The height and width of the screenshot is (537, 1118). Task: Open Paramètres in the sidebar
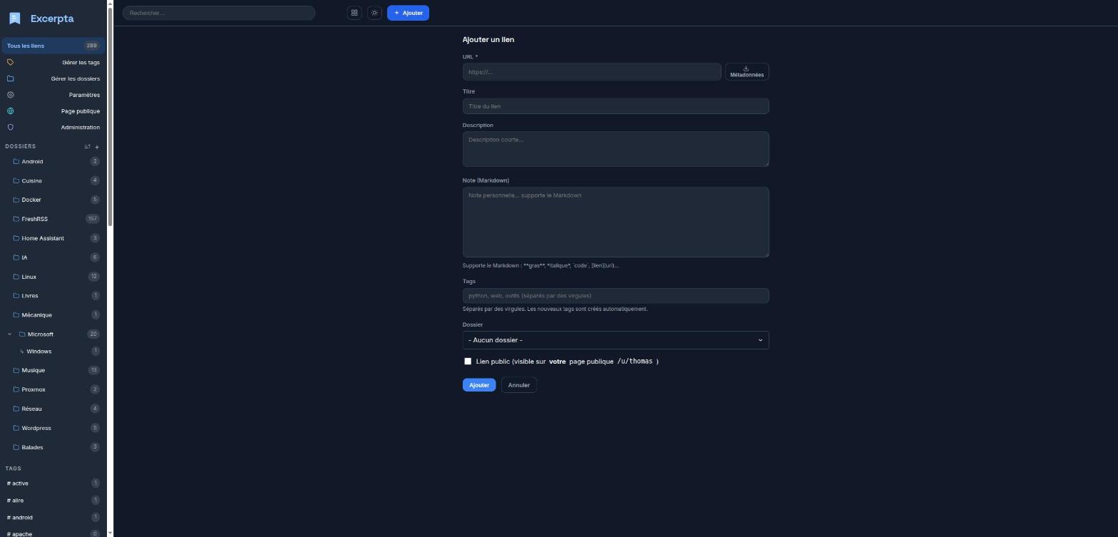click(x=53, y=95)
